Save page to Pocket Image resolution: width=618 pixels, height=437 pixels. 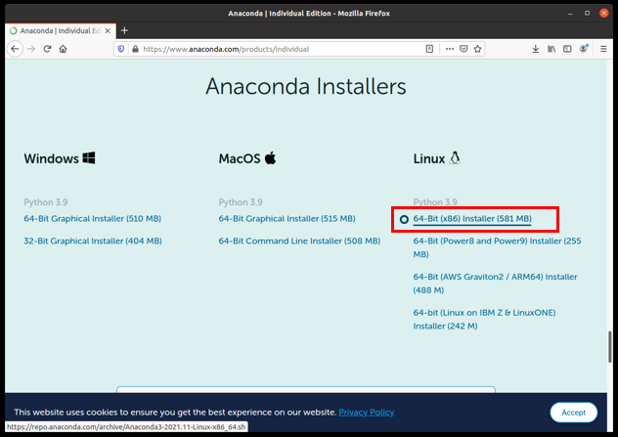point(463,49)
